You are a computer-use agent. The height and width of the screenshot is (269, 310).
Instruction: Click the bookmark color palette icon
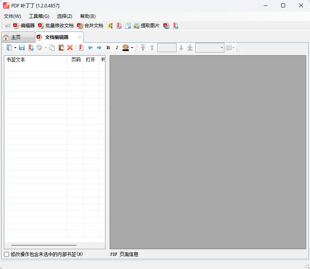click(126, 47)
